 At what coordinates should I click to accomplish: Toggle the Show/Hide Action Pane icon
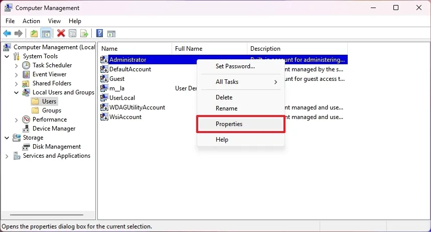111,34
